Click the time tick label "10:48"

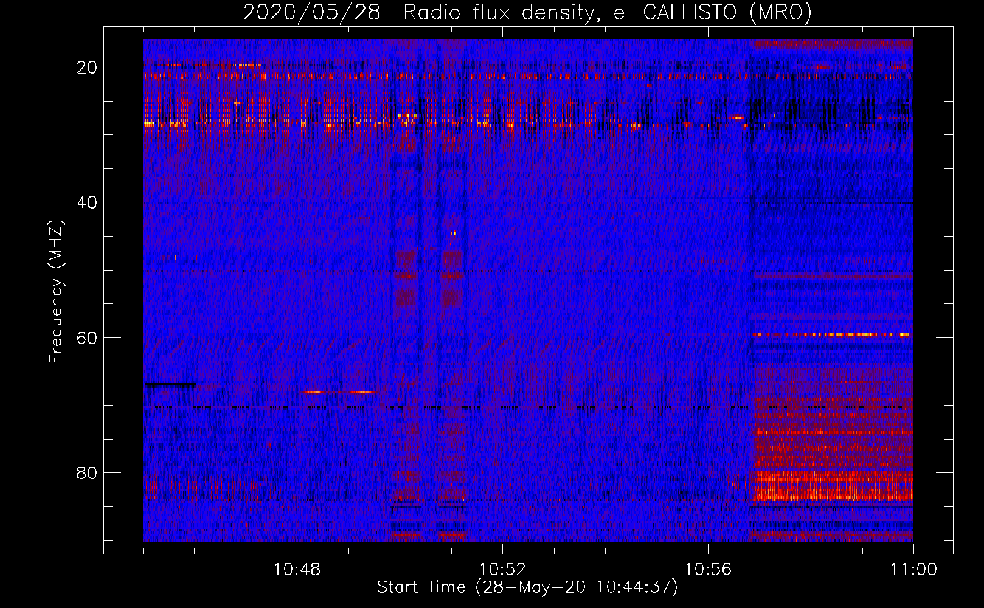click(x=297, y=569)
